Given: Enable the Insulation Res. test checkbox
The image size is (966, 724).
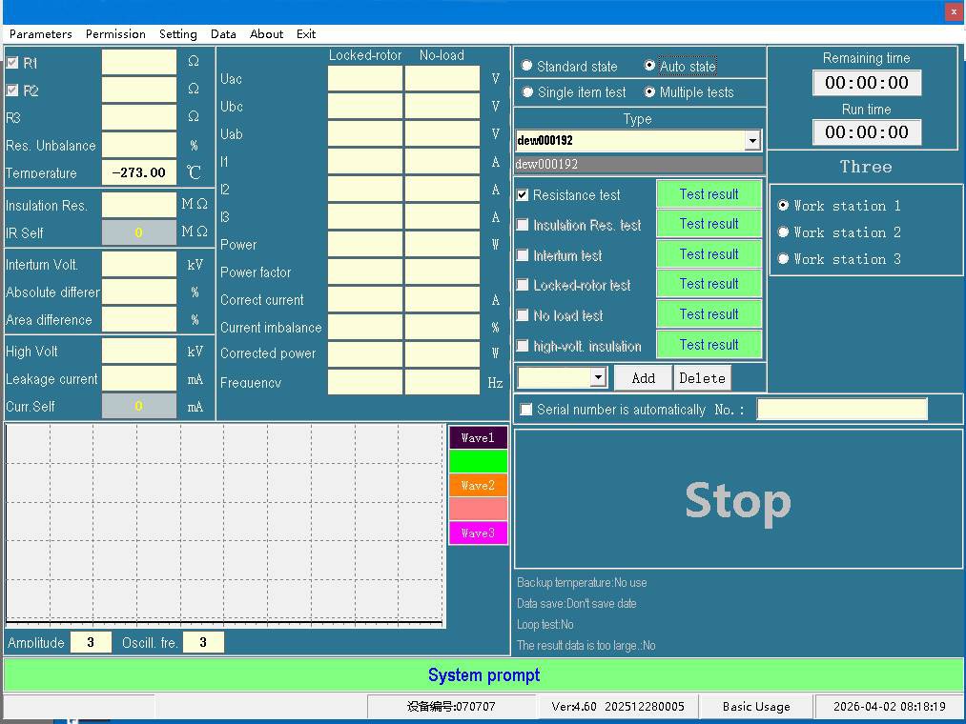Looking at the screenshot, I should [523, 225].
